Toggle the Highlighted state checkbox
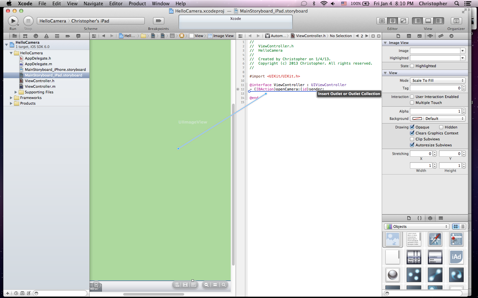The width and height of the screenshot is (478, 298). click(x=412, y=66)
